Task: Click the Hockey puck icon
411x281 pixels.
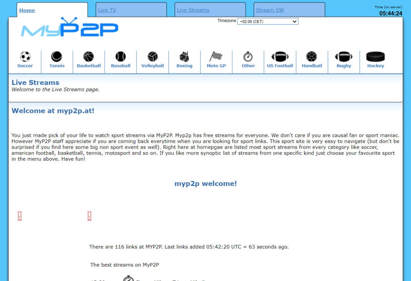Action: coord(375,57)
